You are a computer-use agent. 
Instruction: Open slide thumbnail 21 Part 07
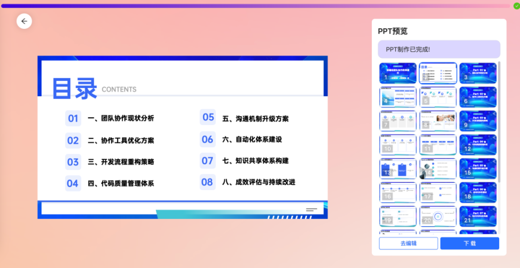(x=478, y=216)
